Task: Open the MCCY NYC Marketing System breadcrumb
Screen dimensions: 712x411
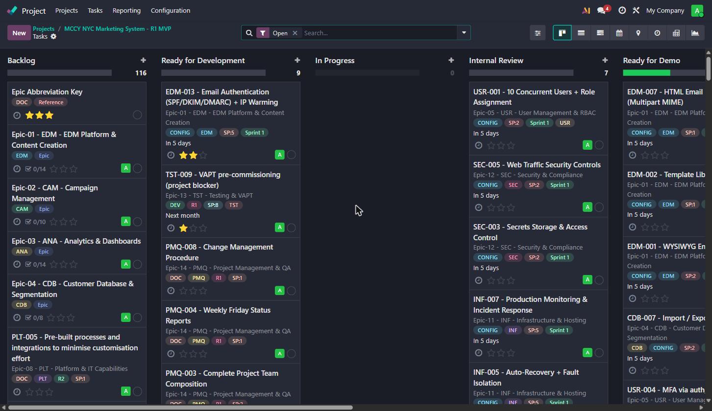Action: [118, 29]
